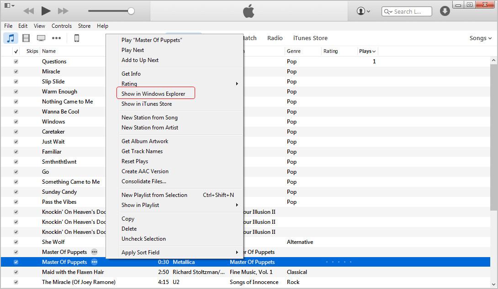
Task: Toggle the Caretaker checkbox
Action: click(16, 132)
